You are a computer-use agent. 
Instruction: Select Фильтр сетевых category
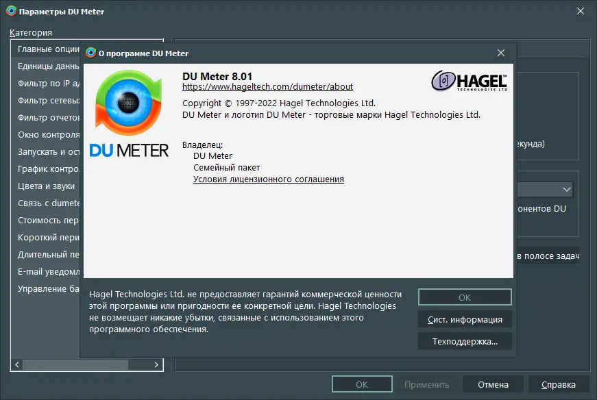click(46, 101)
